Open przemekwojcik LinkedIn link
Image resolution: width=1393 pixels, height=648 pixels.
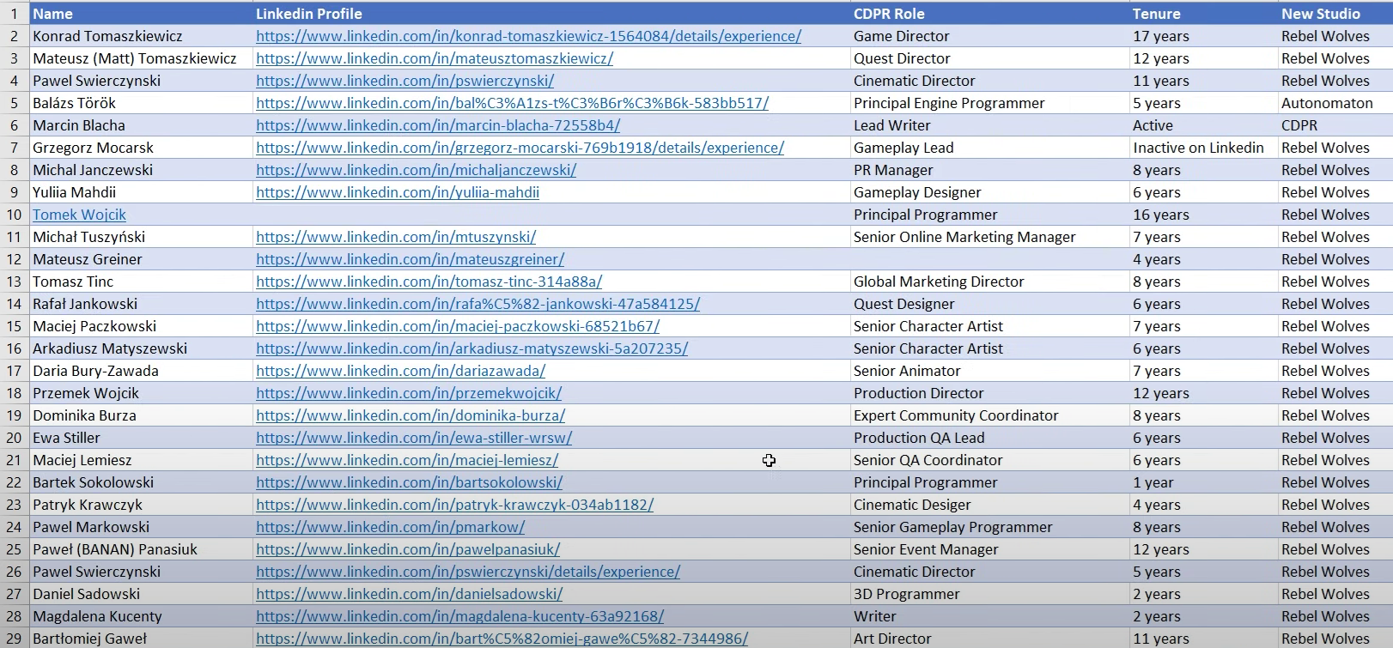pos(409,393)
